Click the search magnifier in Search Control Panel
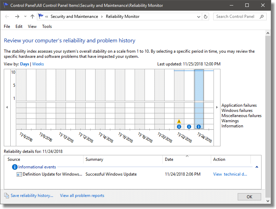This screenshot has width=276, height=209. pos(262,16)
